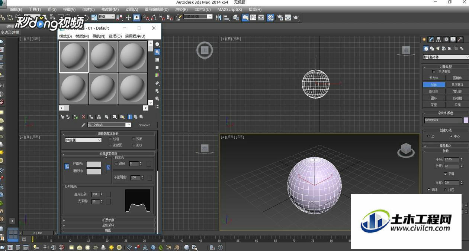Open the 渲染(R) main menu

181,10
